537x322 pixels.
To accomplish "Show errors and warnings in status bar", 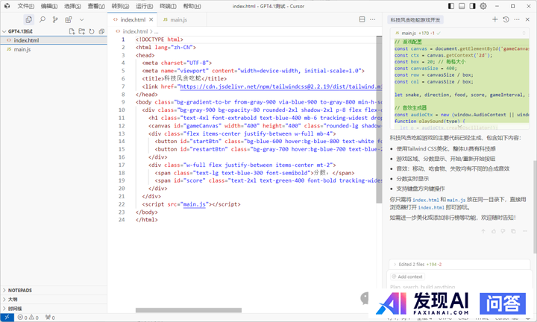I will 28,318.
